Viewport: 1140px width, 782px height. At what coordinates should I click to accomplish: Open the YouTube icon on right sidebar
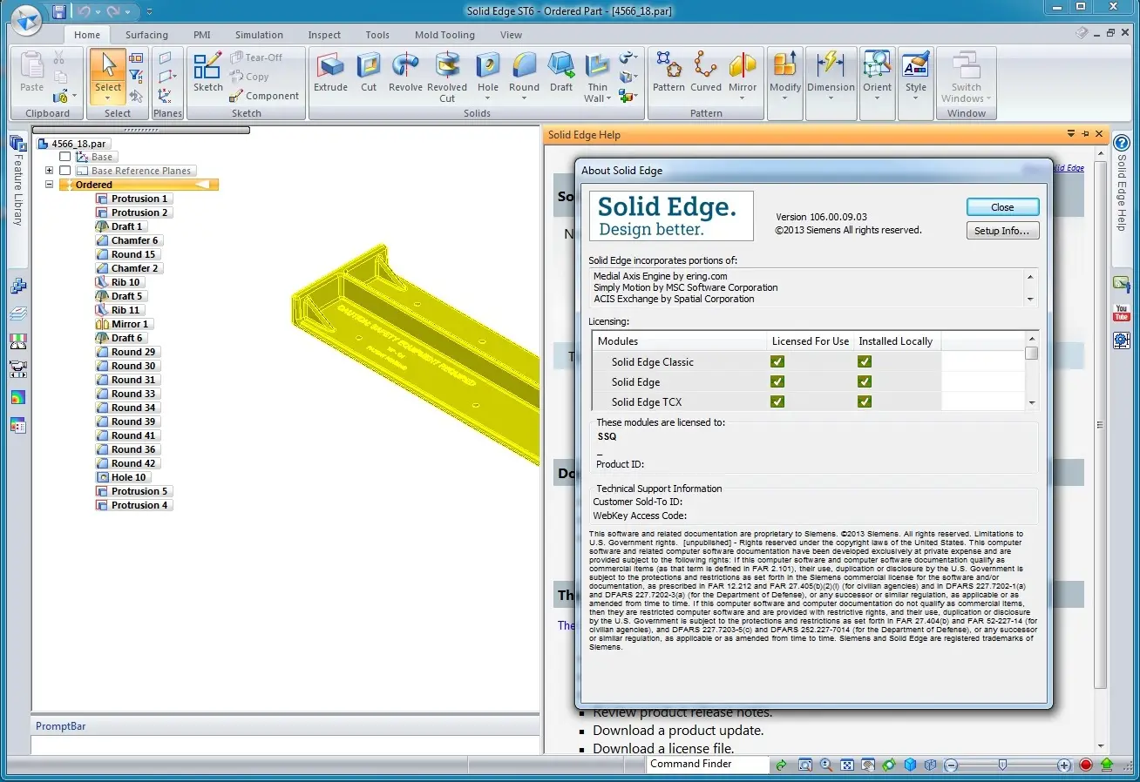pyautogui.click(x=1122, y=312)
